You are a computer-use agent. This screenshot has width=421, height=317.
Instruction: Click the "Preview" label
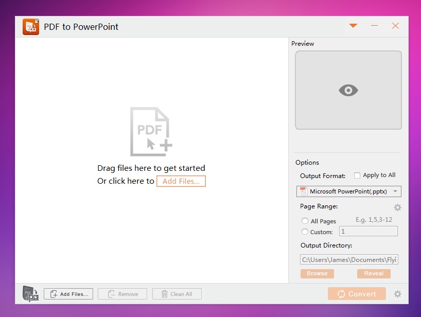coord(303,43)
